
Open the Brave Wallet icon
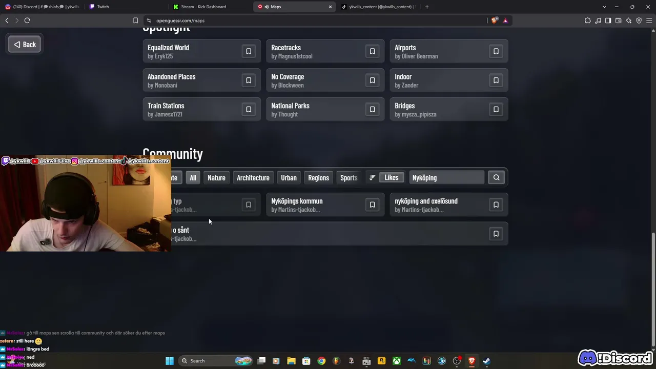coord(618,20)
